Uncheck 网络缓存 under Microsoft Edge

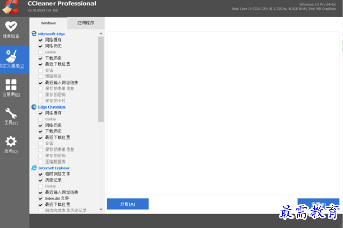coord(41,40)
